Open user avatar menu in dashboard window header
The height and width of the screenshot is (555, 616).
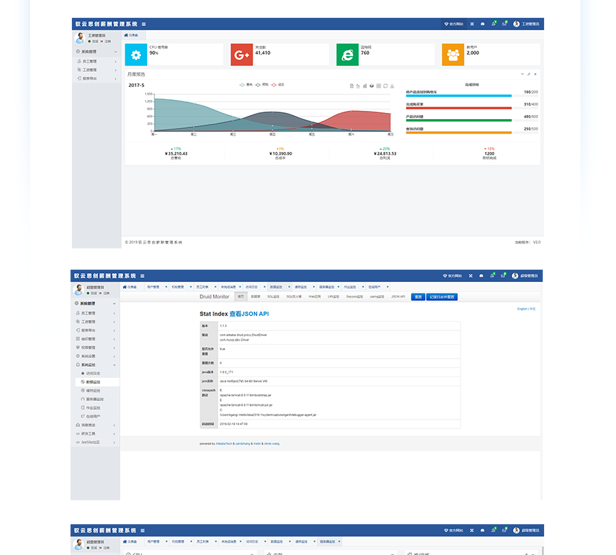click(x=526, y=24)
